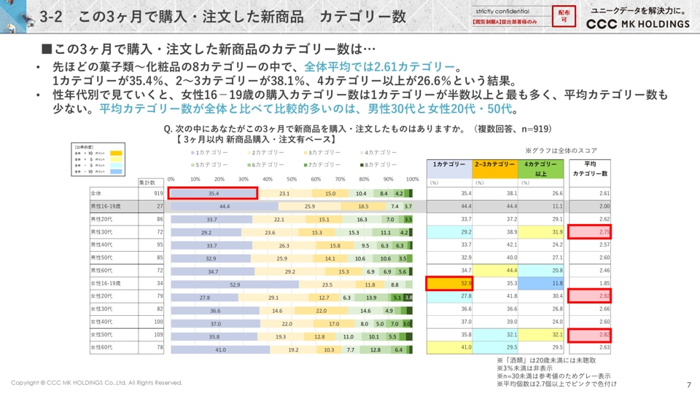Click the page number 7
Viewport: 700px width, 393px height.
tap(689, 384)
